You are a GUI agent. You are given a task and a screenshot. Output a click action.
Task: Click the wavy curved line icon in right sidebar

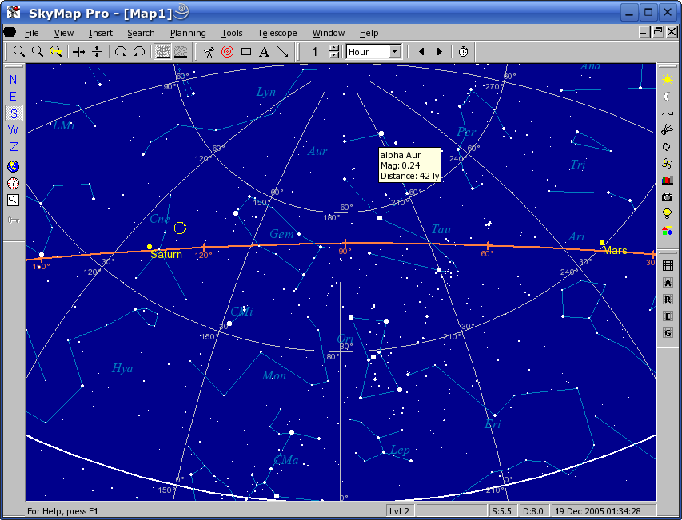click(x=668, y=113)
